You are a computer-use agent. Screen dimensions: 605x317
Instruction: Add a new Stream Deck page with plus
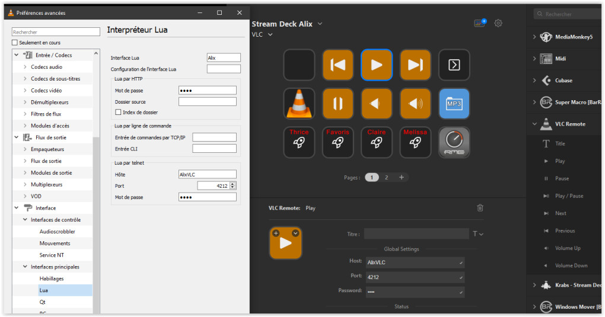point(402,177)
